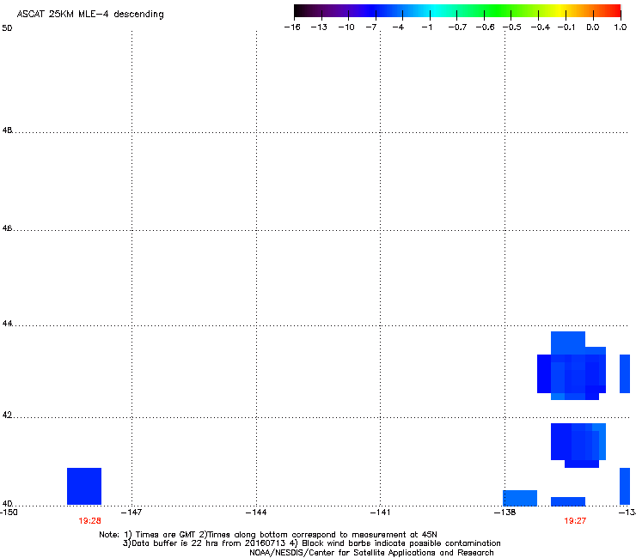This screenshot has height=558, width=636.
Task: Click the latitude label 50
Action: click(7, 28)
